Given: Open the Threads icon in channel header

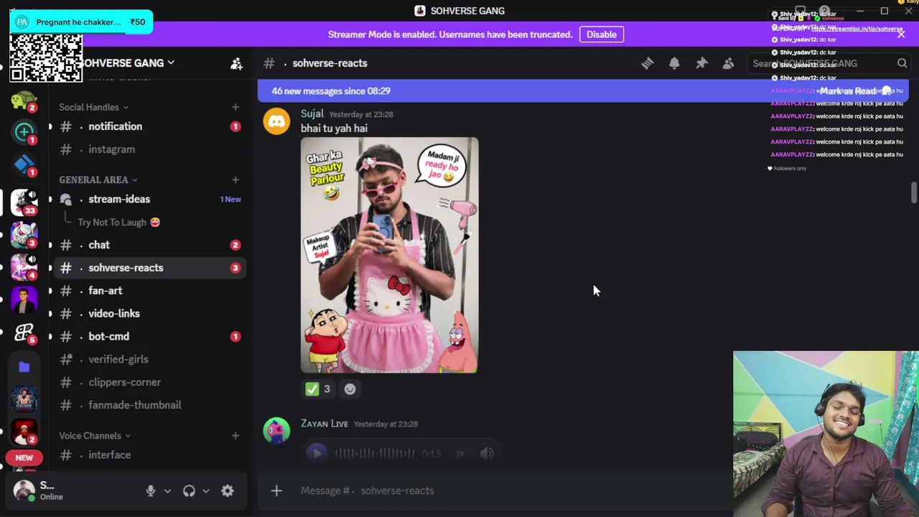Looking at the screenshot, I should pos(647,63).
